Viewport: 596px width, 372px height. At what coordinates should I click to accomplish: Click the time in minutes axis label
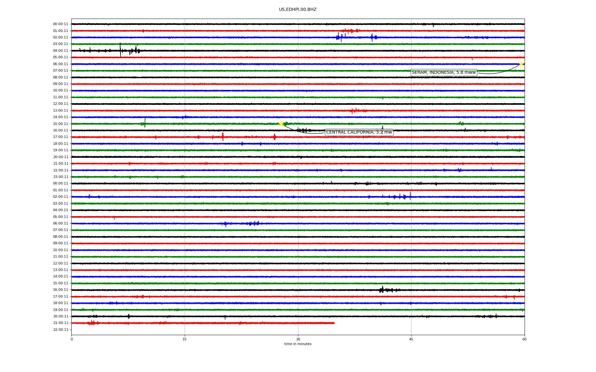tap(298, 344)
